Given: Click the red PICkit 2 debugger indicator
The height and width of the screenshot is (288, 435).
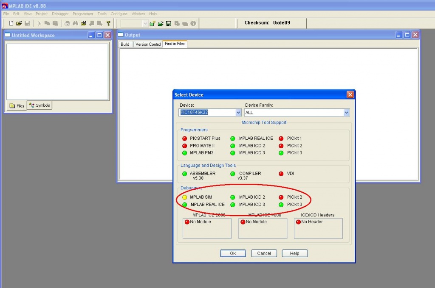Looking at the screenshot, I should click(x=281, y=197).
